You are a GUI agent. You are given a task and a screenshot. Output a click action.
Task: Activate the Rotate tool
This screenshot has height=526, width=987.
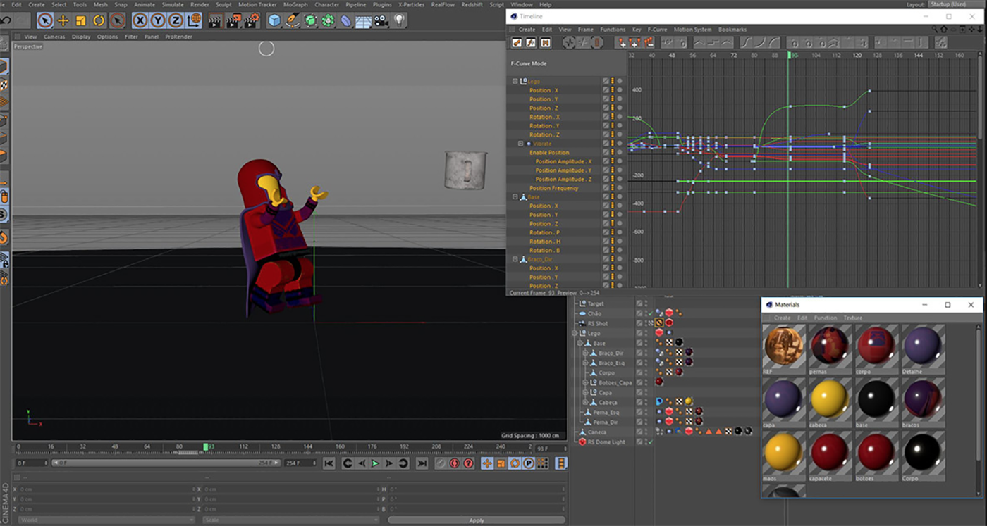tap(99, 20)
